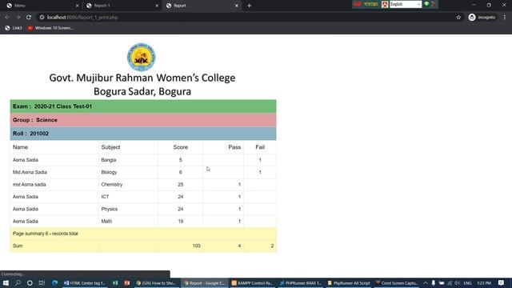This screenshot has width=512, height=288.
Task: Click the 'Exam : 2020-21 Class Test-01' header
Action: click(143, 106)
